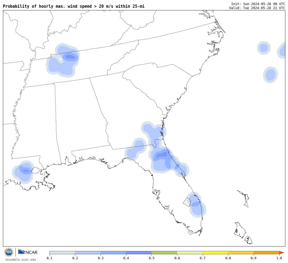288x263 pixels.
Task: Click the 0.5 colorbar tick label
Action: (151, 258)
